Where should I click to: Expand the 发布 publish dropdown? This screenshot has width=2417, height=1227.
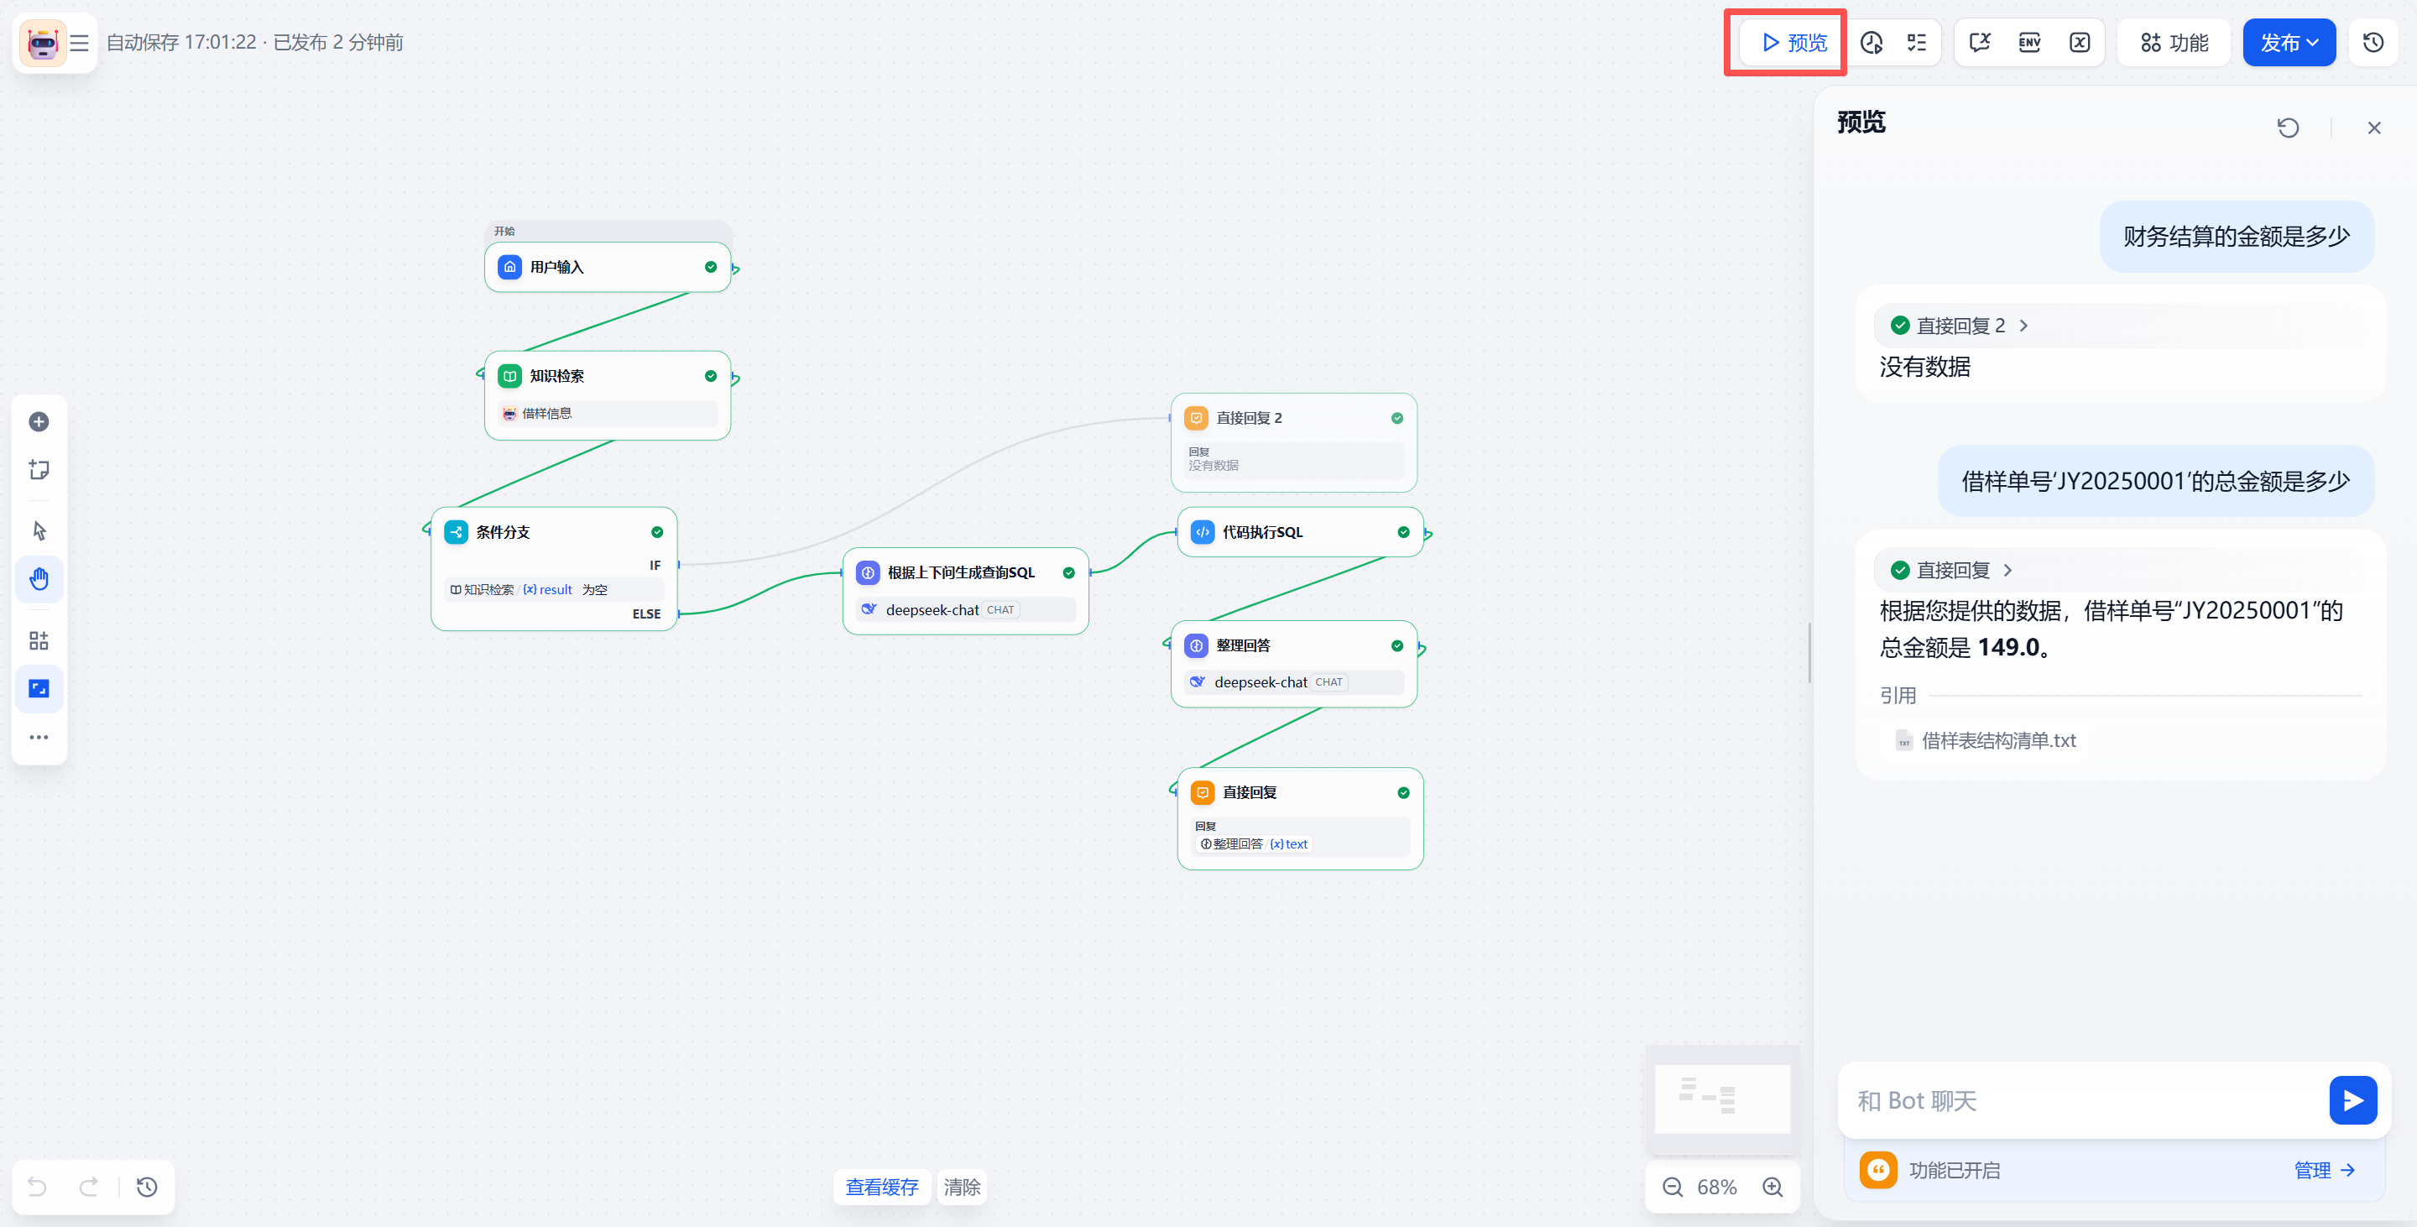coord(2289,42)
